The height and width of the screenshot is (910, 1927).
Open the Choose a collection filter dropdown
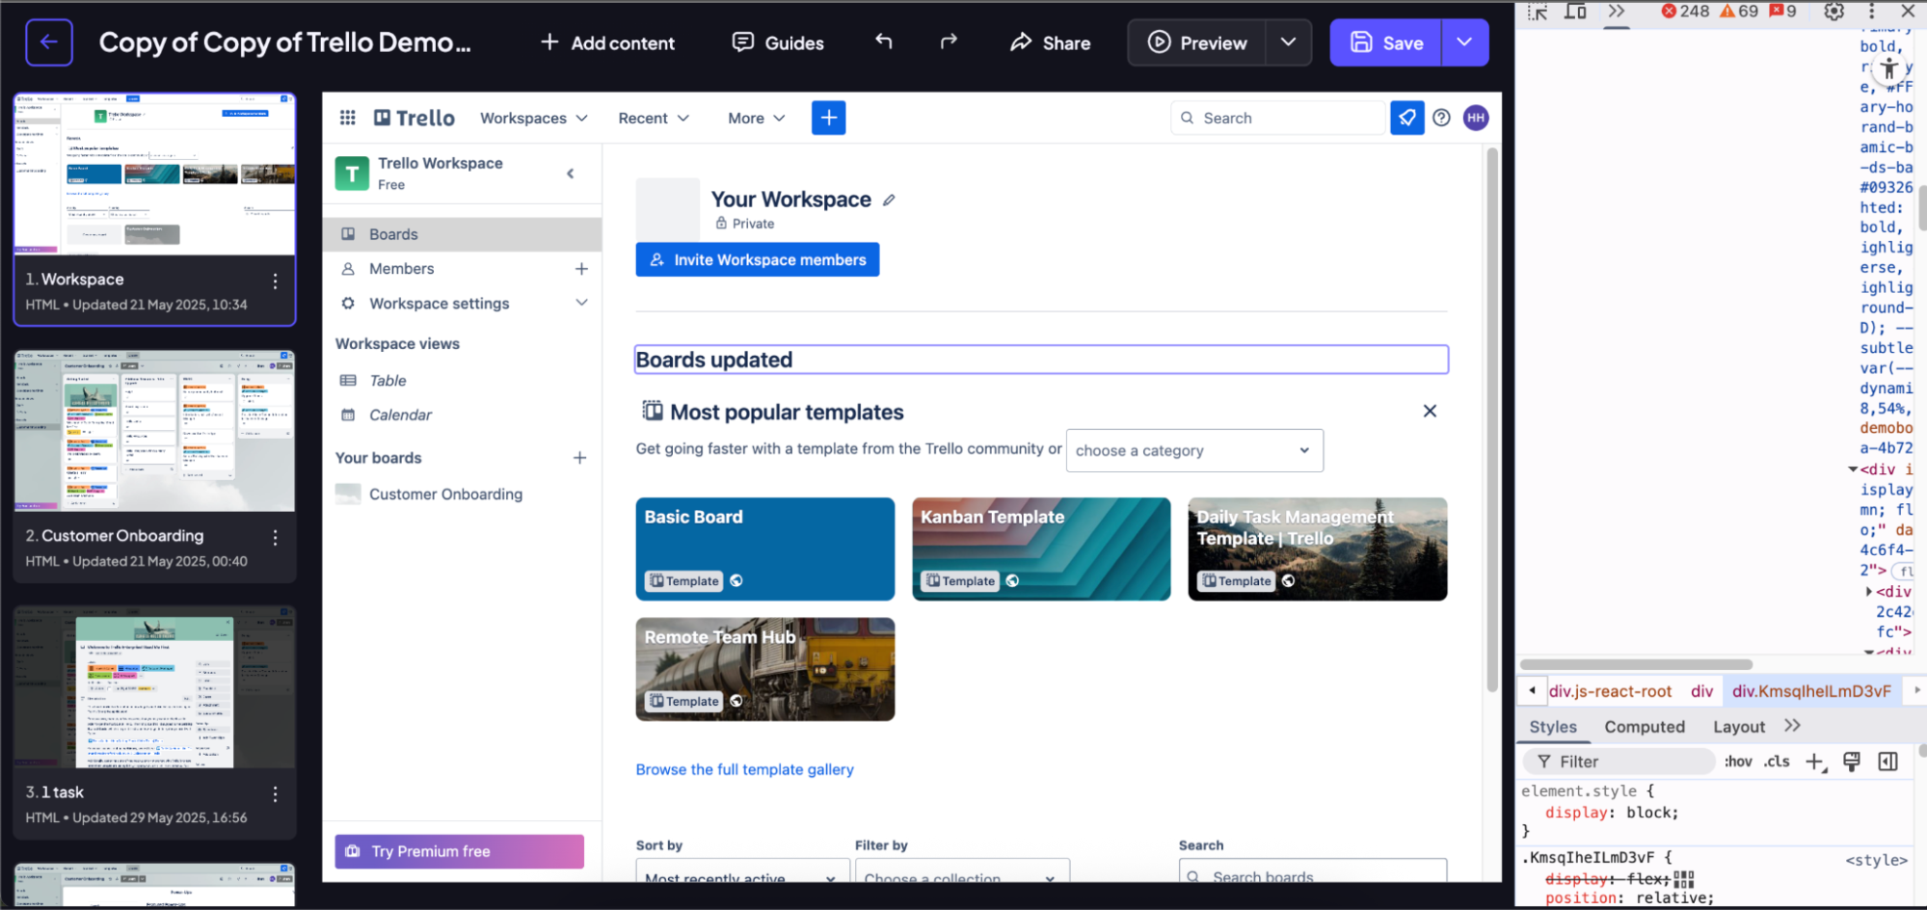tap(962, 871)
